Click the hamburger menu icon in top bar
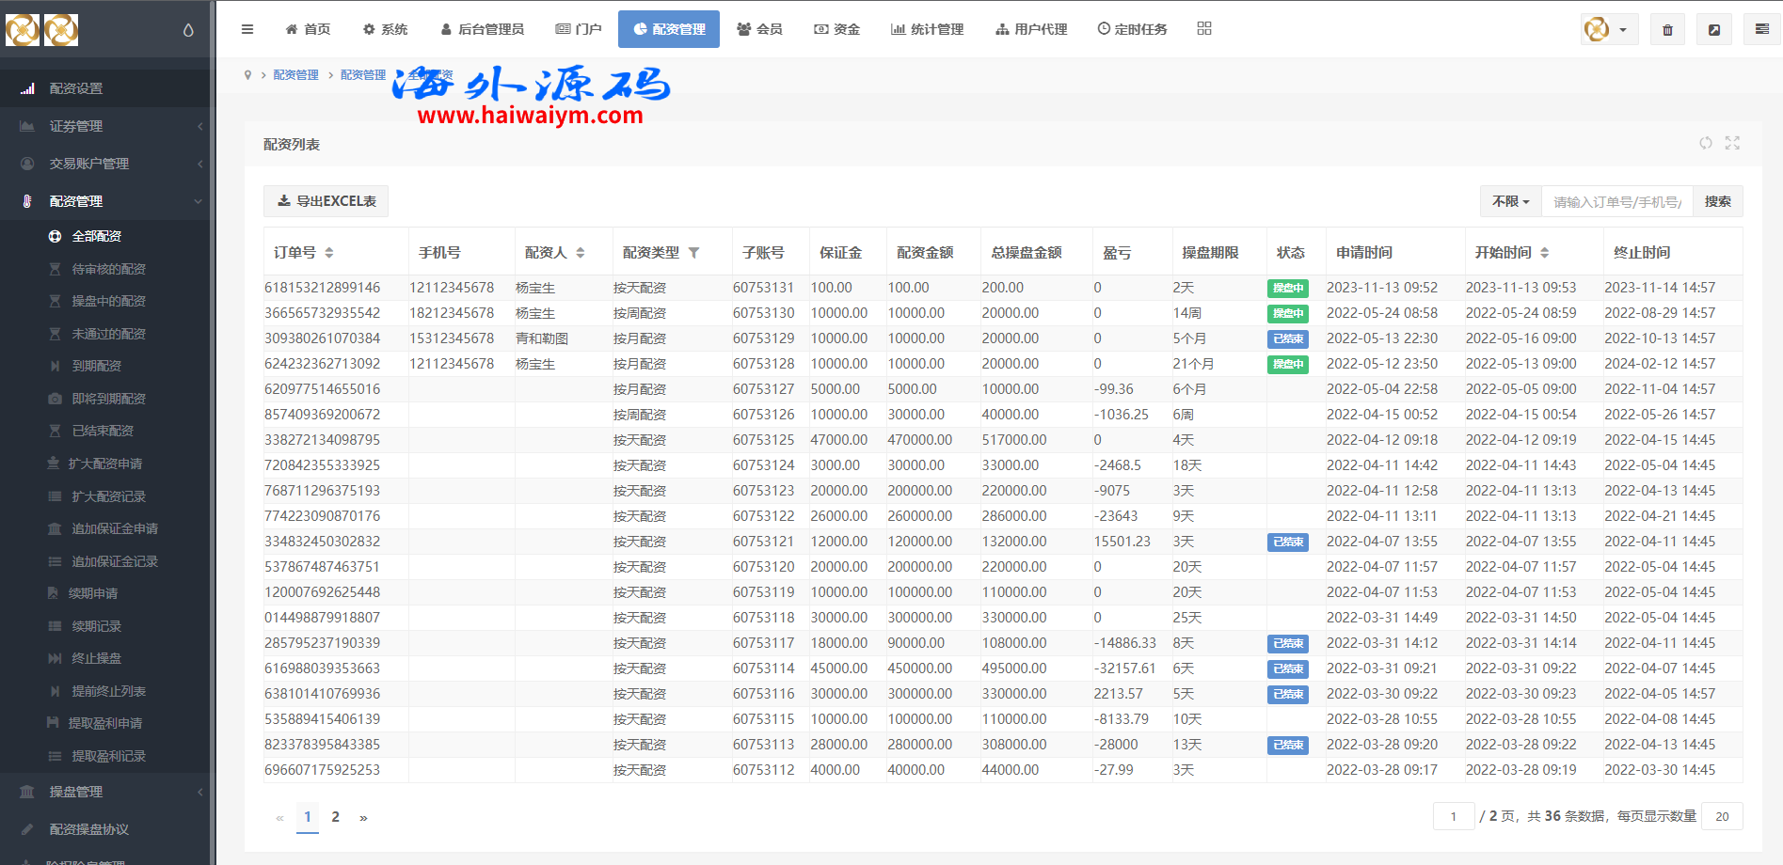Screen dimensions: 1783x865 point(247,29)
